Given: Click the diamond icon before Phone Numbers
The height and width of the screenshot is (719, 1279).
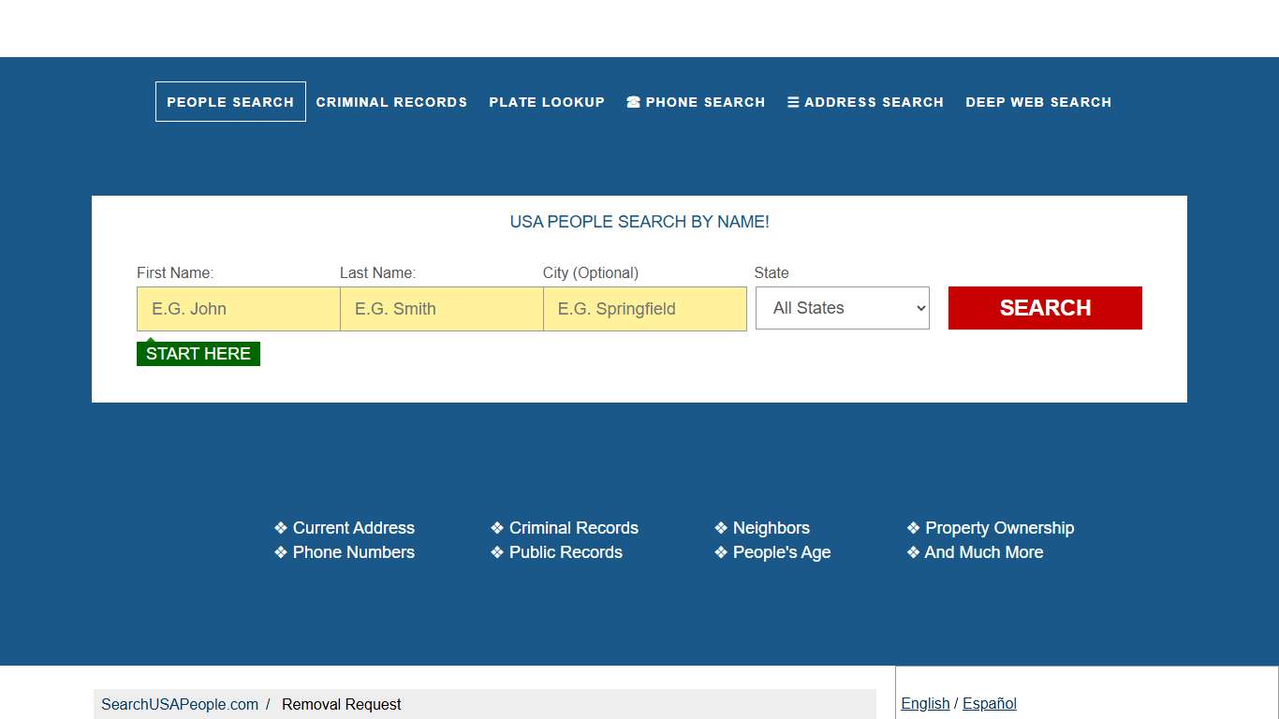Looking at the screenshot, I should tap(280, 552).
